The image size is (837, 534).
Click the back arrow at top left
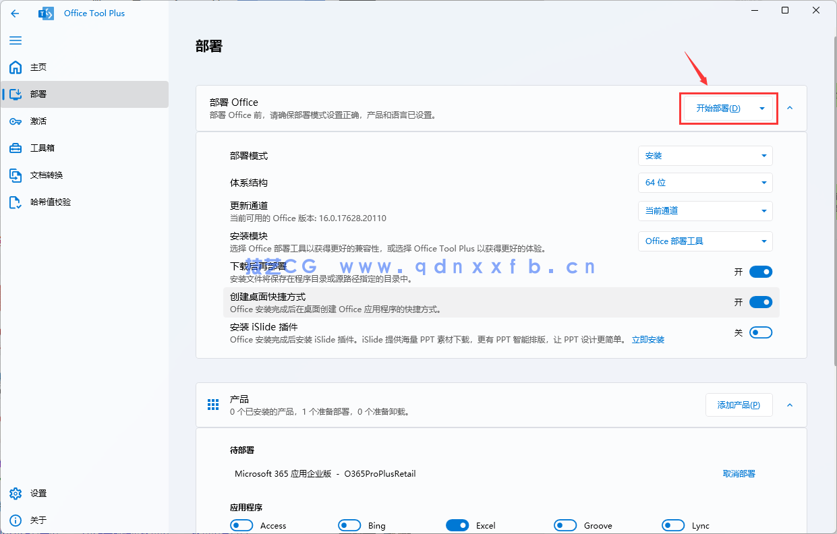(x=15, y=13)
